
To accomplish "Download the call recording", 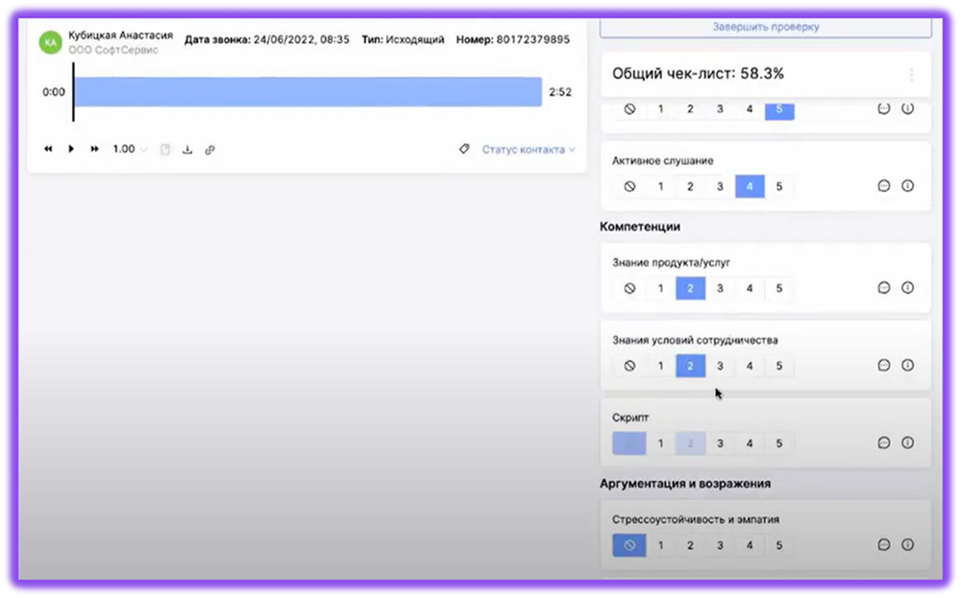I will pos(187,150).
